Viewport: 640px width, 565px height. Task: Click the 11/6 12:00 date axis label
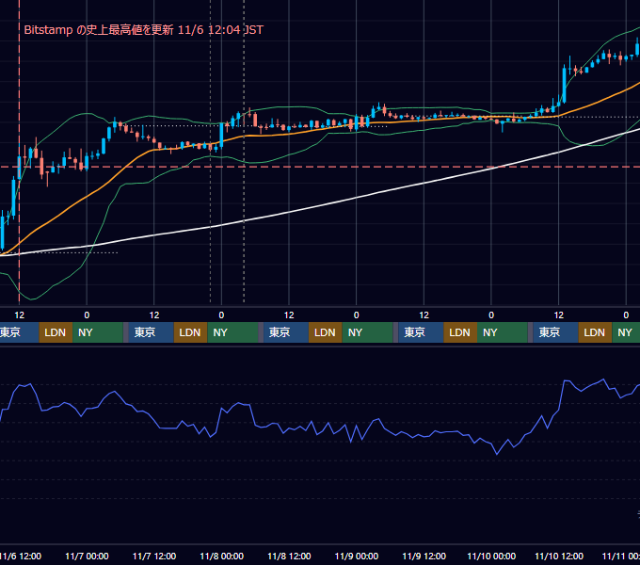coord(21,556)
